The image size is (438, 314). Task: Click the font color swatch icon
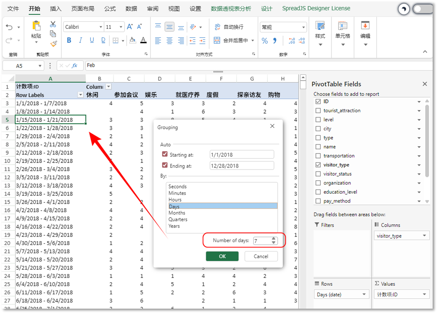(x=143, y=40)
